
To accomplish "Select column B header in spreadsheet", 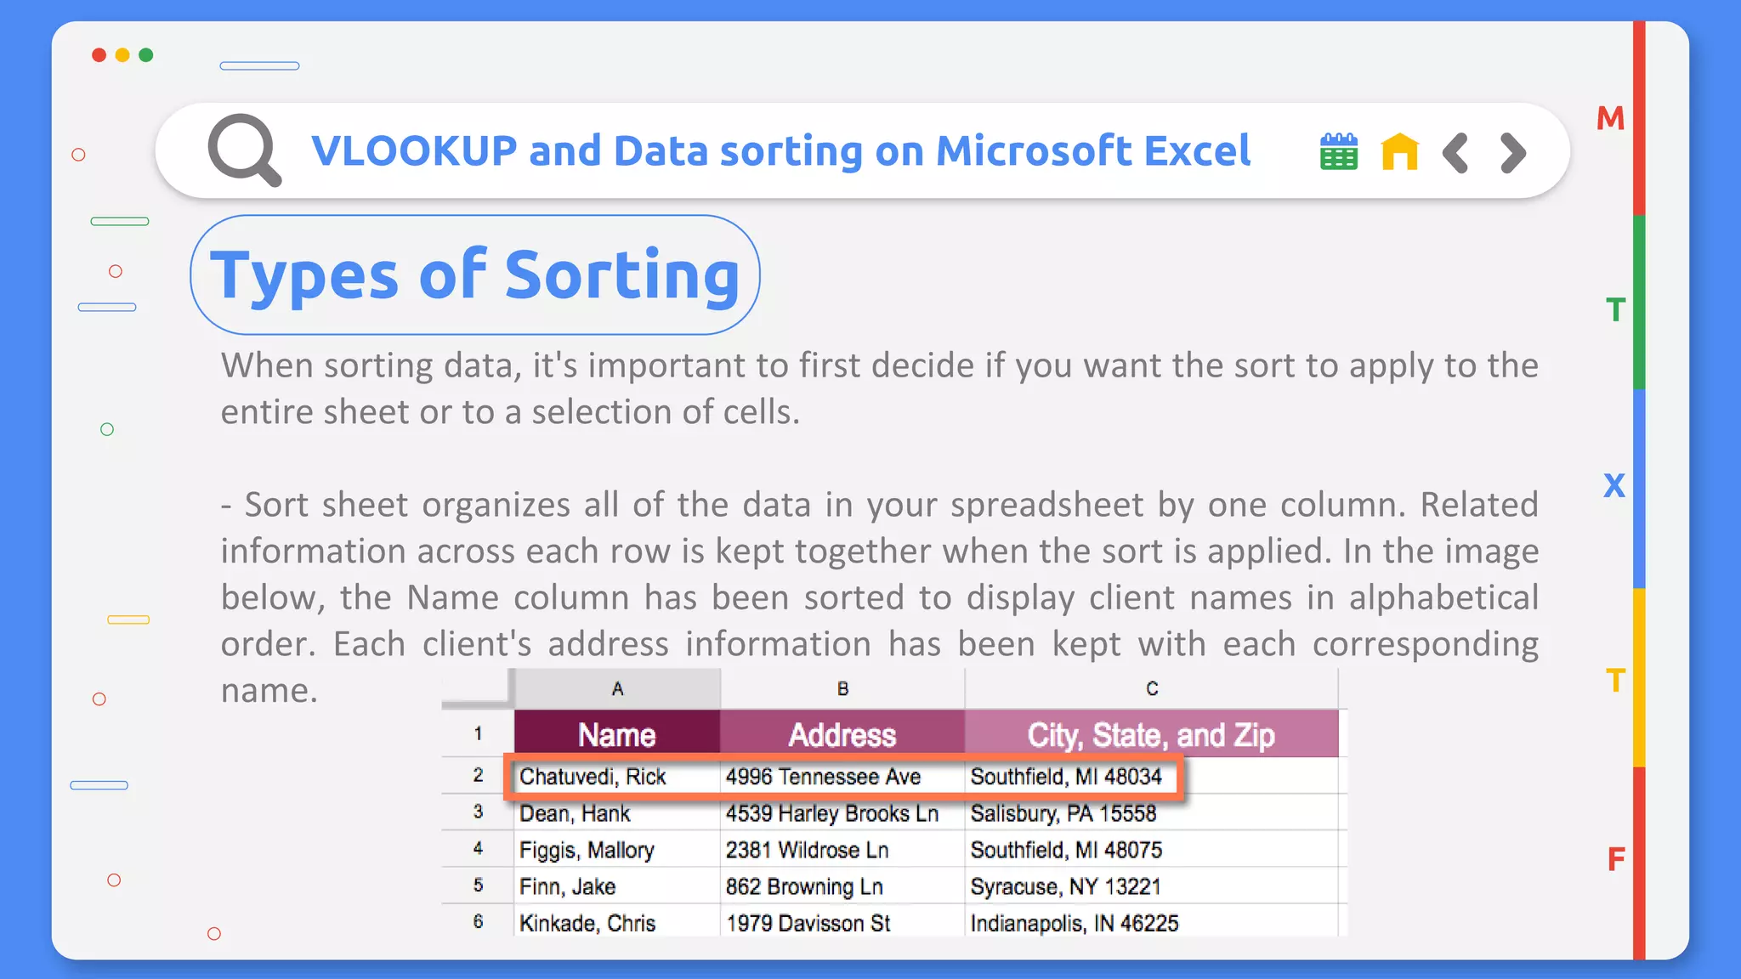I will tap(842, 688).
